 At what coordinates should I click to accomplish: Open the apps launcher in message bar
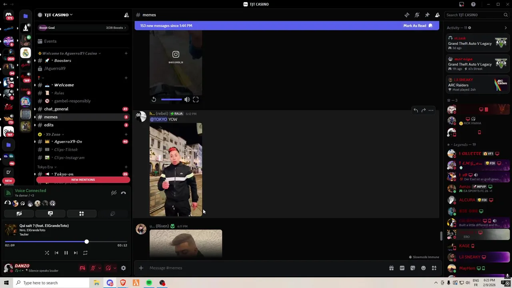[x=434, y=268]
